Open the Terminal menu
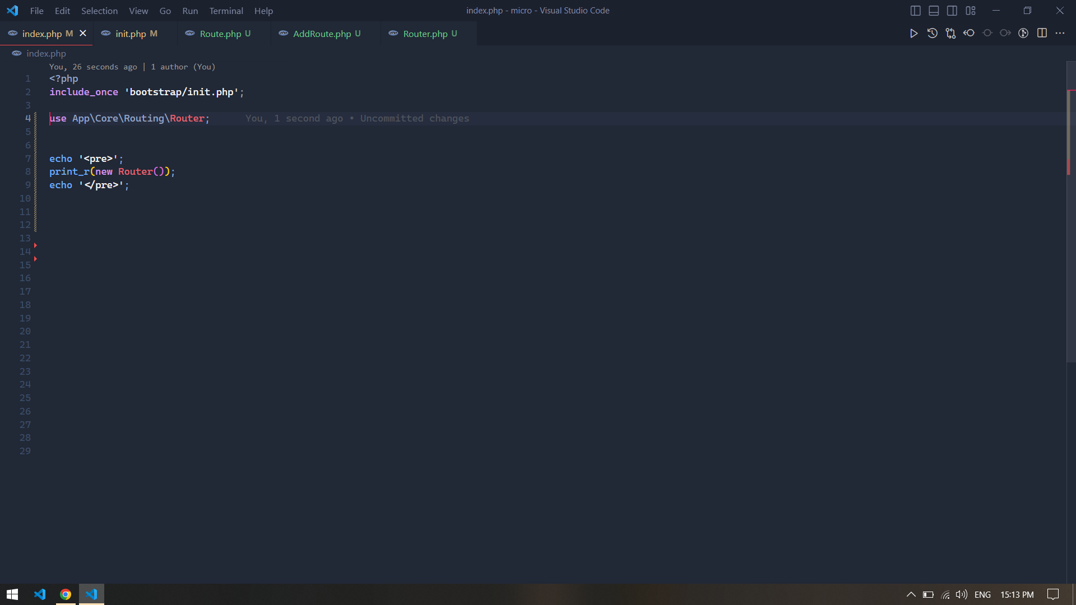 [226, 11]
